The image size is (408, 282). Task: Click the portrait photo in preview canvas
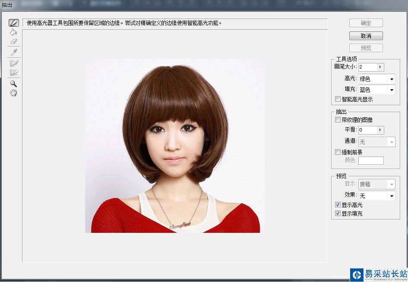(175, 146)
